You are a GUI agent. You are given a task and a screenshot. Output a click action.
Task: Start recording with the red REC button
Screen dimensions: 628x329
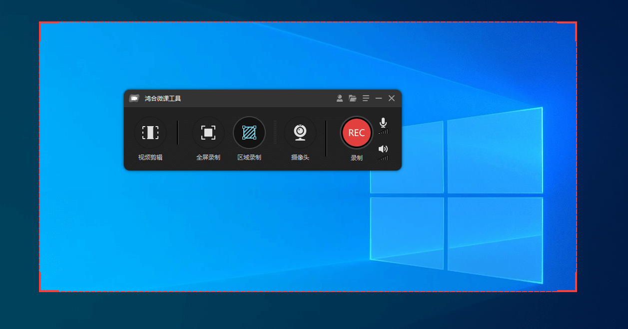pos(357,133)
